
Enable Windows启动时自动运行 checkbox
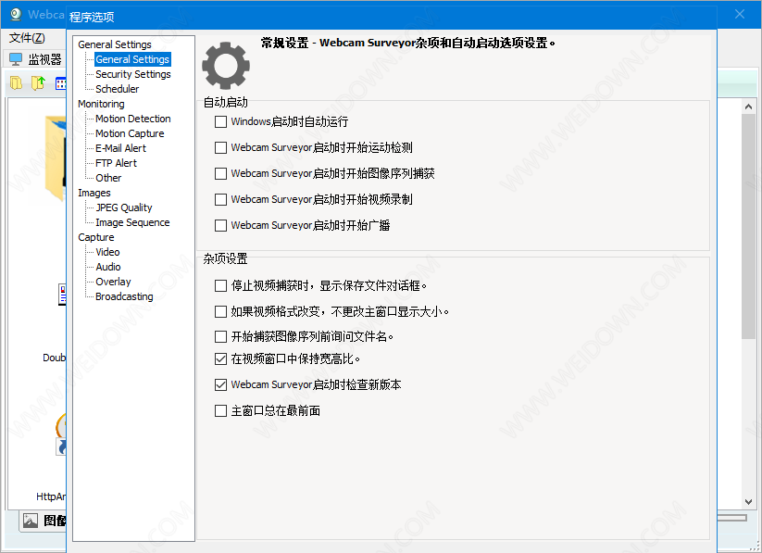[x=220, y=121]
